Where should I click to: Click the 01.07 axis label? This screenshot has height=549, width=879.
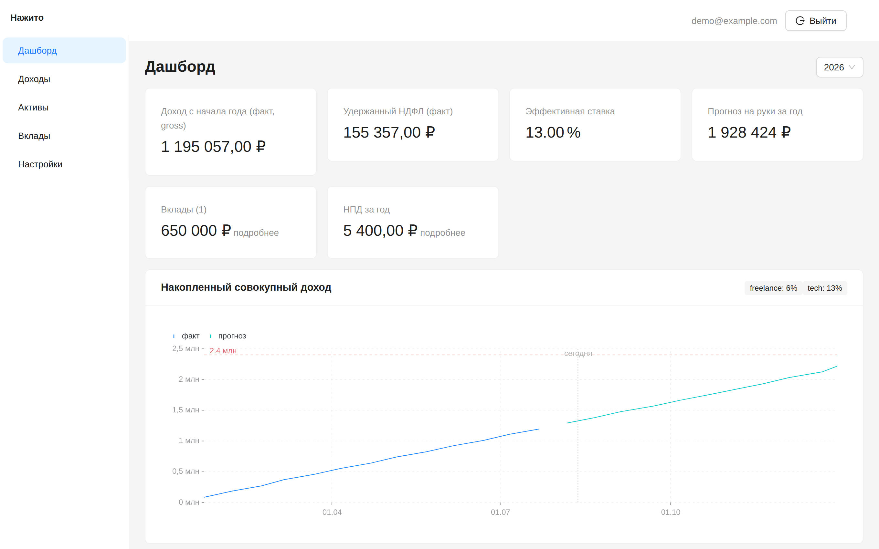click(x=500, y=512)
